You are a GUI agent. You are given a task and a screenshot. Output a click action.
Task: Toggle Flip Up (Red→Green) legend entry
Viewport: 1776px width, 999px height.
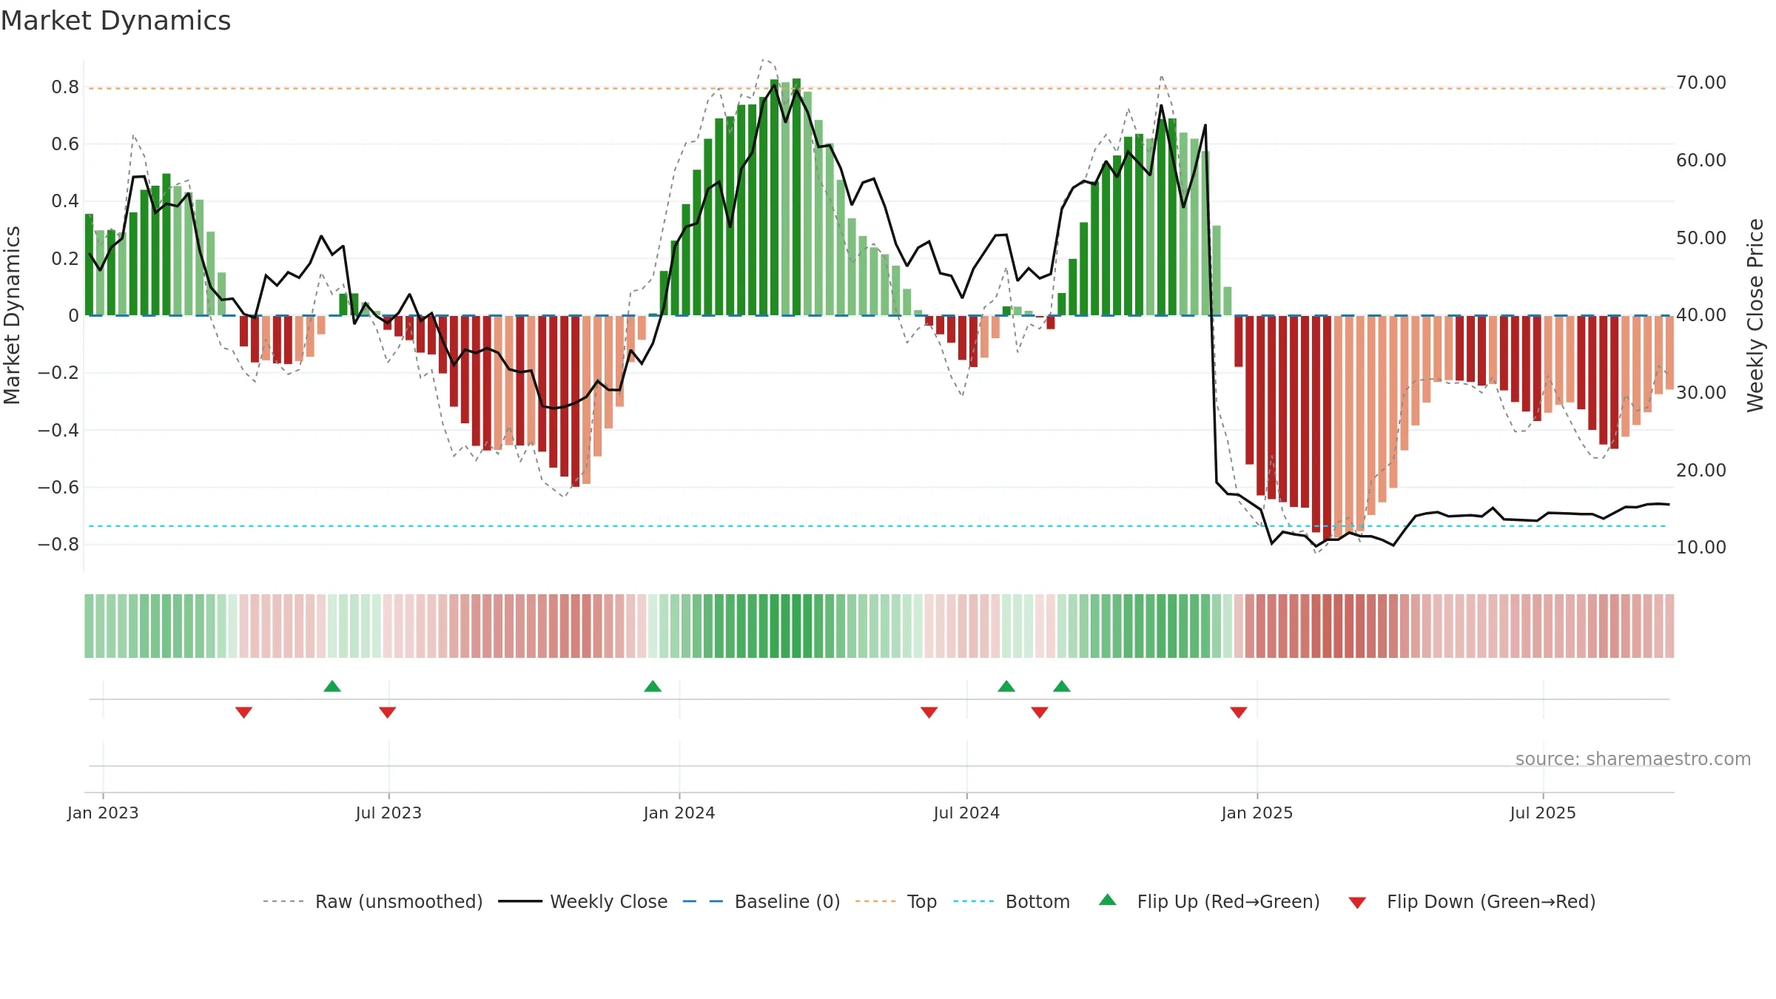1209,901
